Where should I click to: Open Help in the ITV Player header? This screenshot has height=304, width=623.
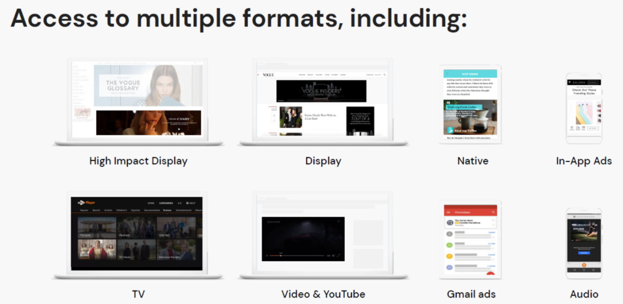point(191,203)
